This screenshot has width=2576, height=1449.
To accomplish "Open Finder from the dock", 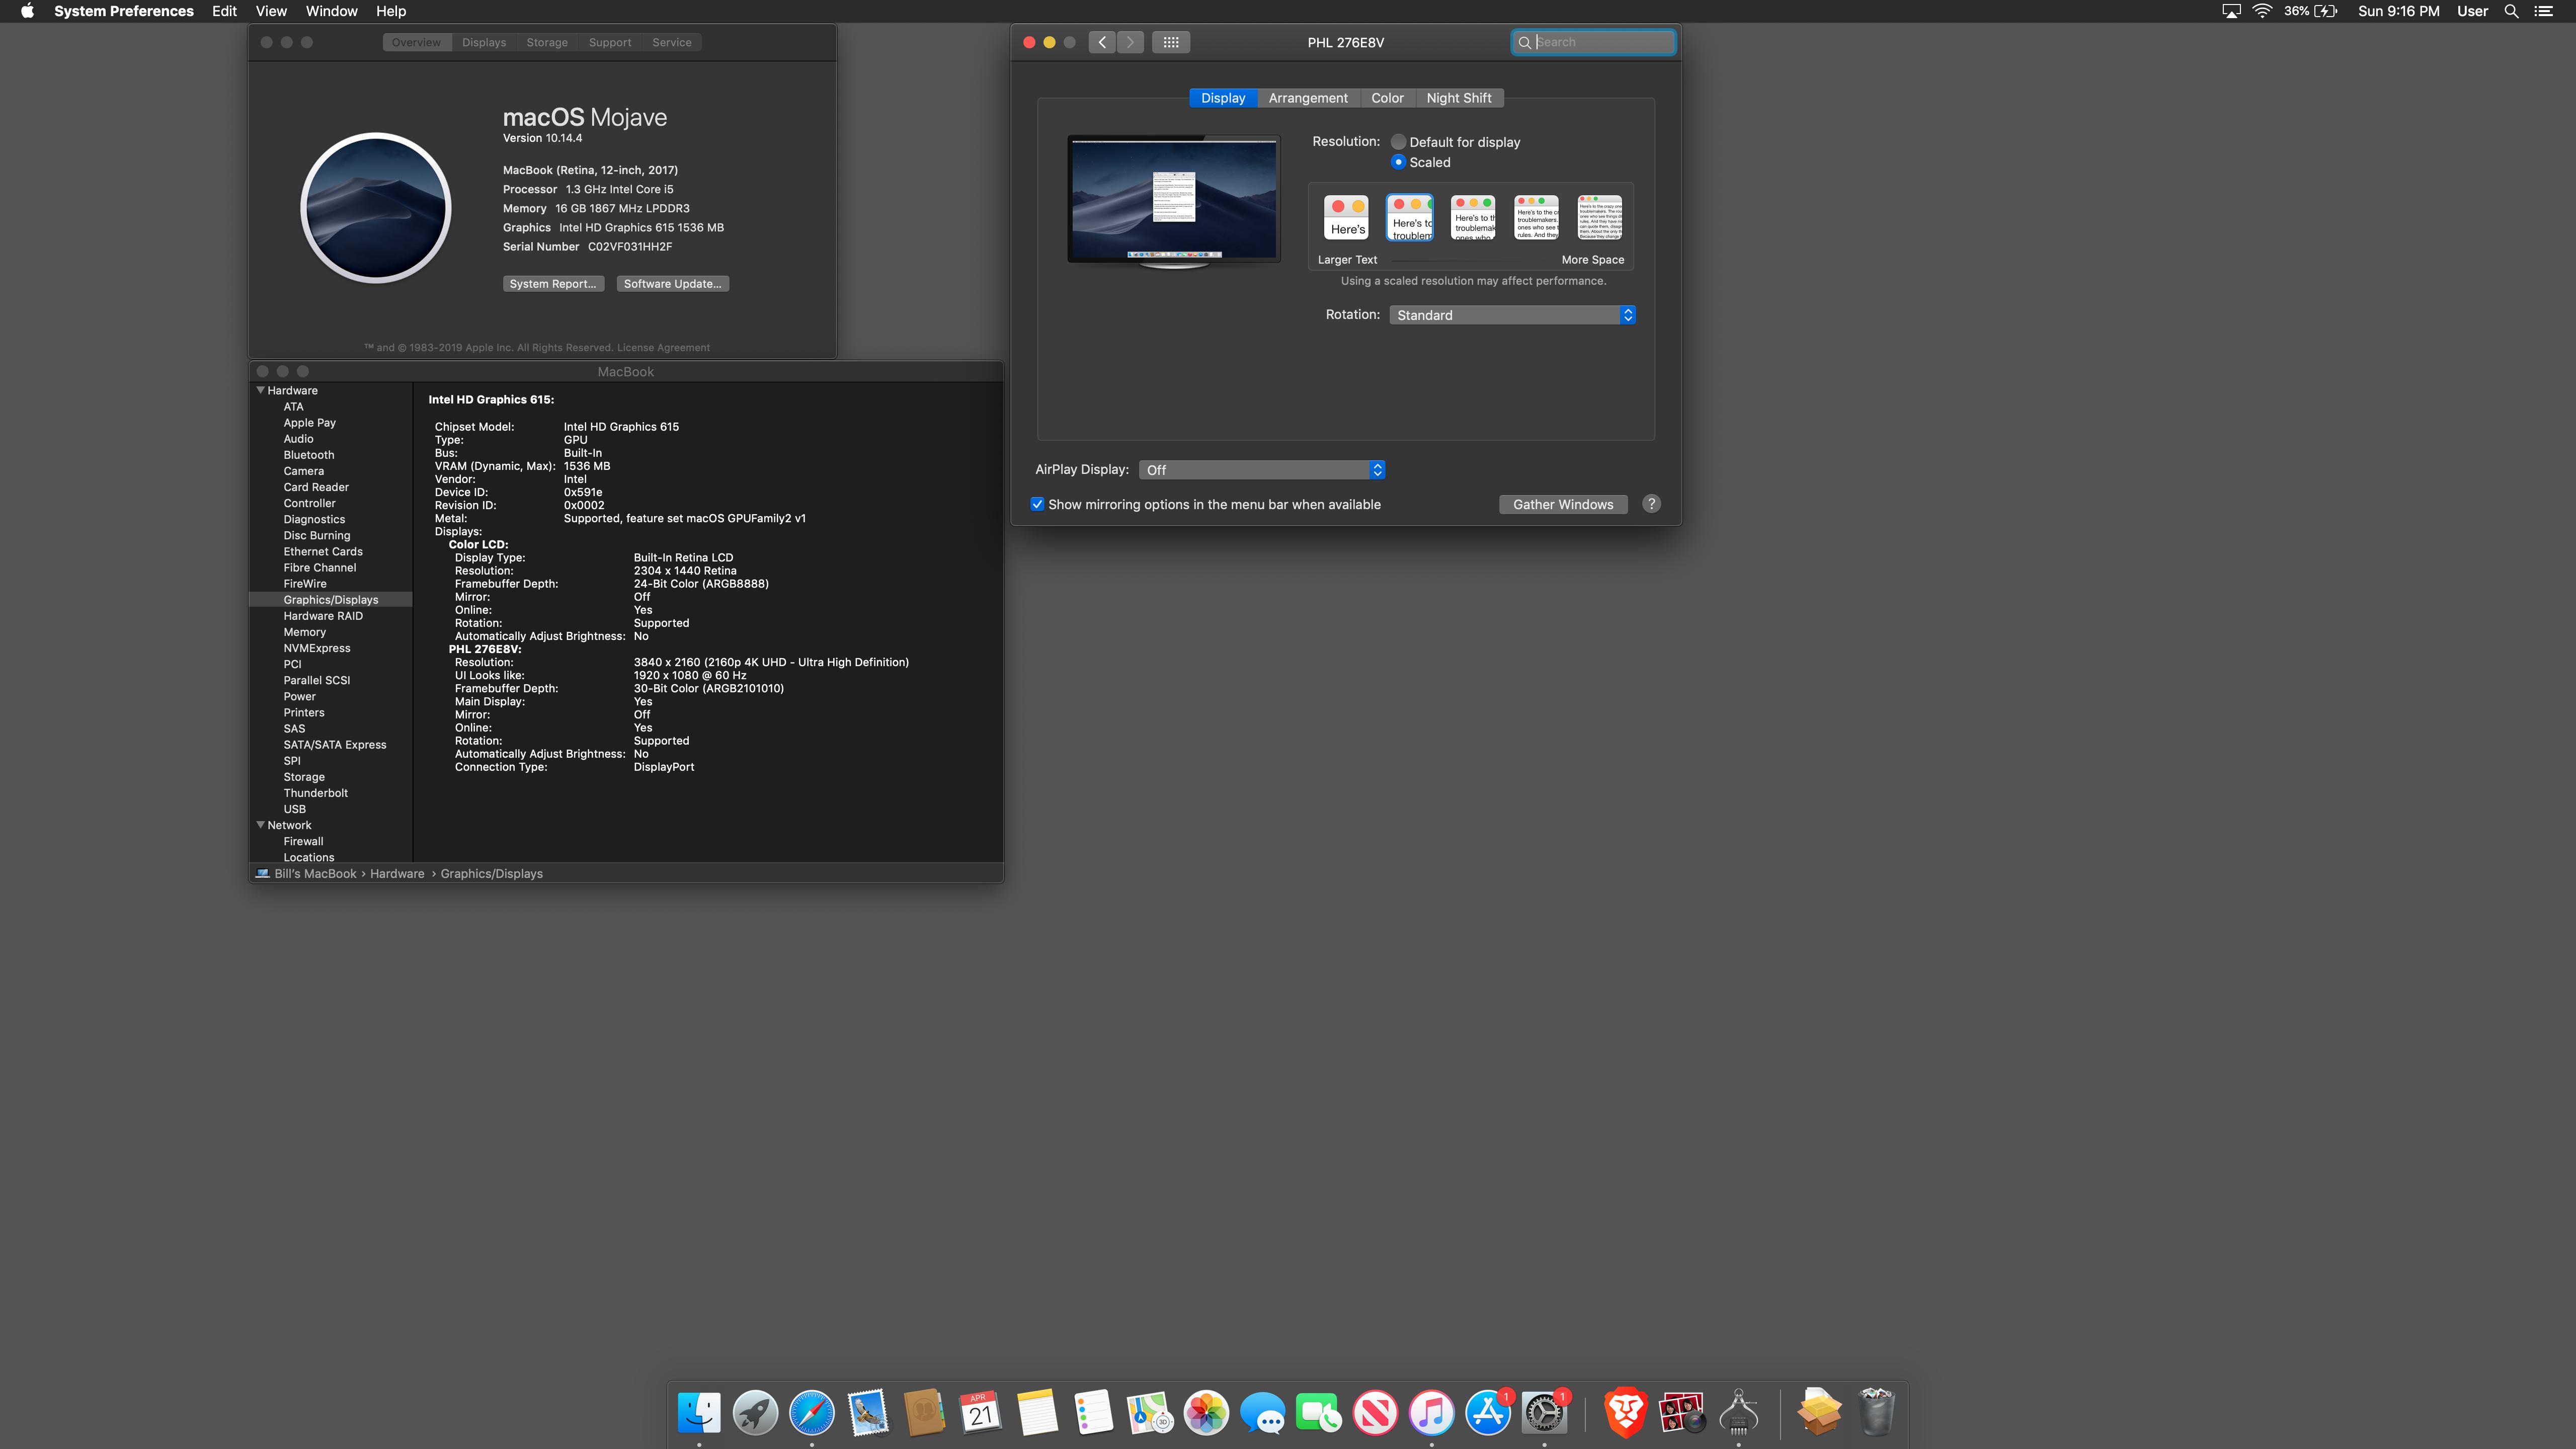I will pyautogui.click(x=699, y=1413).
